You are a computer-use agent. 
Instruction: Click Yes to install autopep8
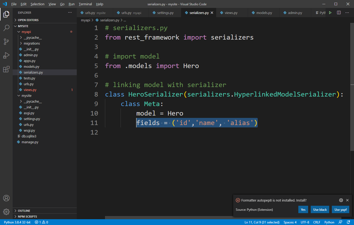pyautogui.click(x=303, y=209)
